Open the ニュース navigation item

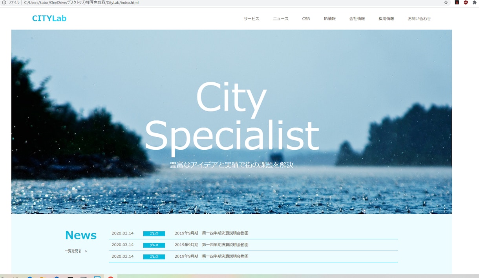click(x=281, y=19)
